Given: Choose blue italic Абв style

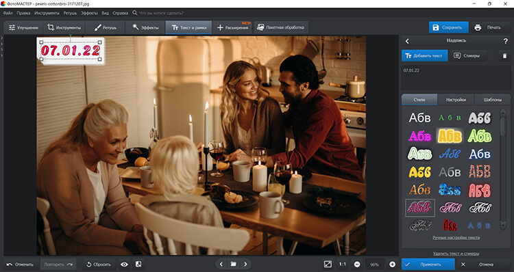Looking at the screenshot, I should [x=450, y=153].
